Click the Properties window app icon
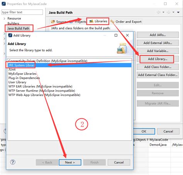The width and height of the screenshot is (183, 175). pyautogui.click(x=3, y=3)
